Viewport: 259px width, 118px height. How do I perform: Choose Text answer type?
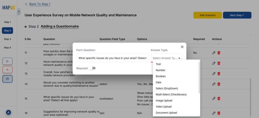(x=176, y=64)
